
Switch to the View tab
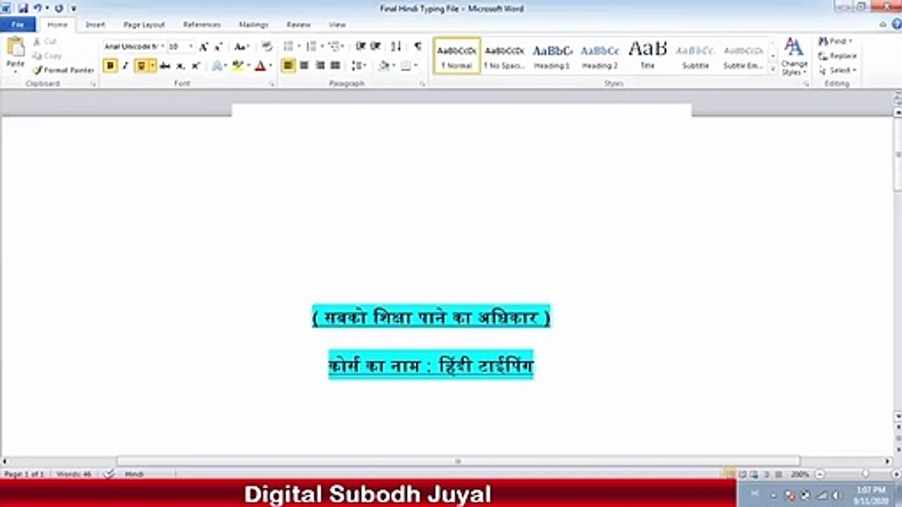point(338,25)
